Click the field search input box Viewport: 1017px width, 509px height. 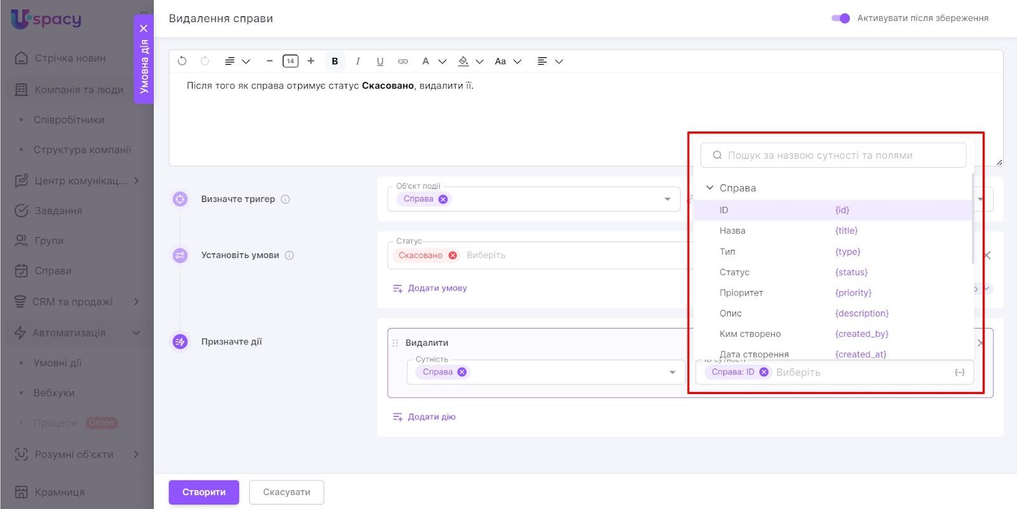833,155
